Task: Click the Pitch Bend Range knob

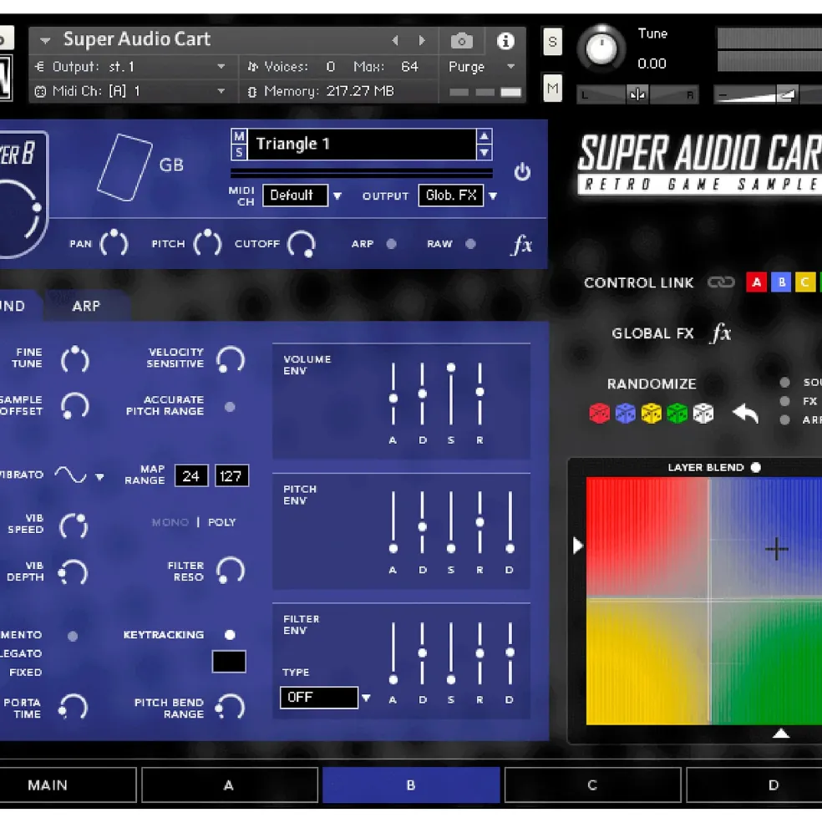Action: click(x=231, y=707)
